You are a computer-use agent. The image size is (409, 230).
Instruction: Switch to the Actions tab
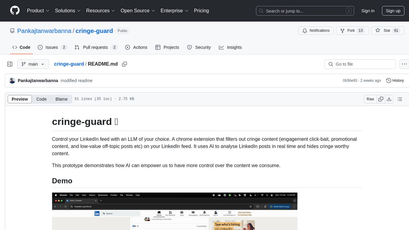point(136,47)
